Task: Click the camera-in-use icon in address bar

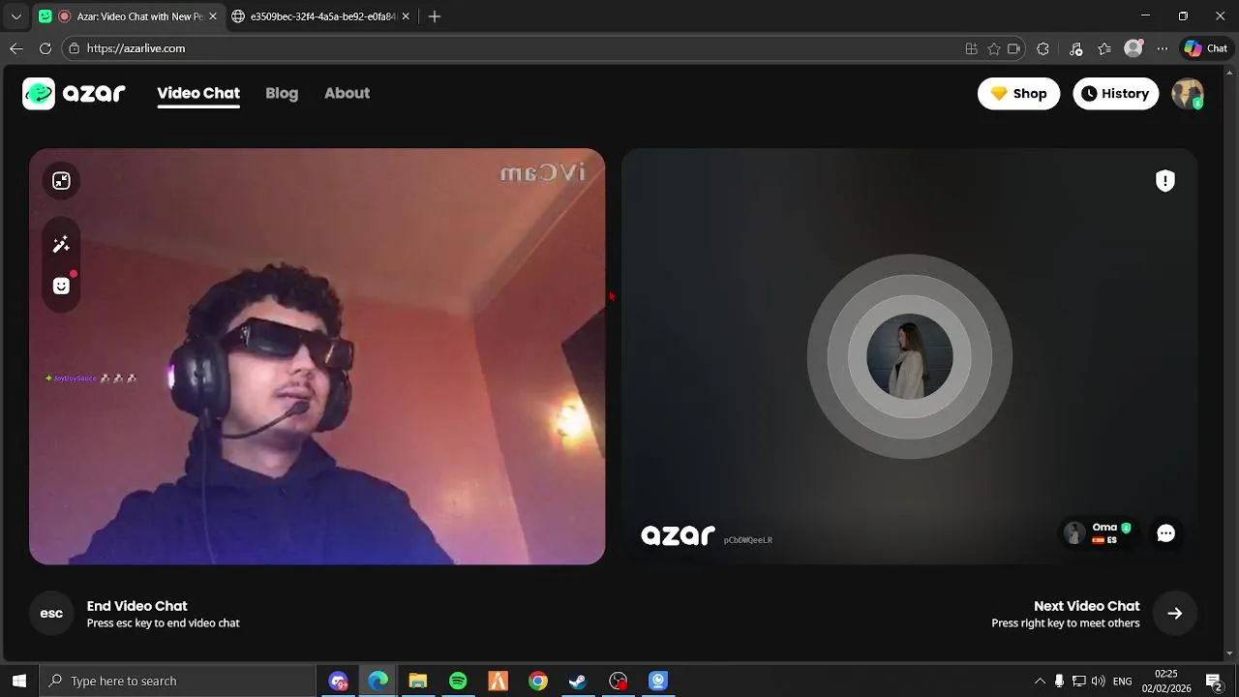Action: (x=1014, y=48)
